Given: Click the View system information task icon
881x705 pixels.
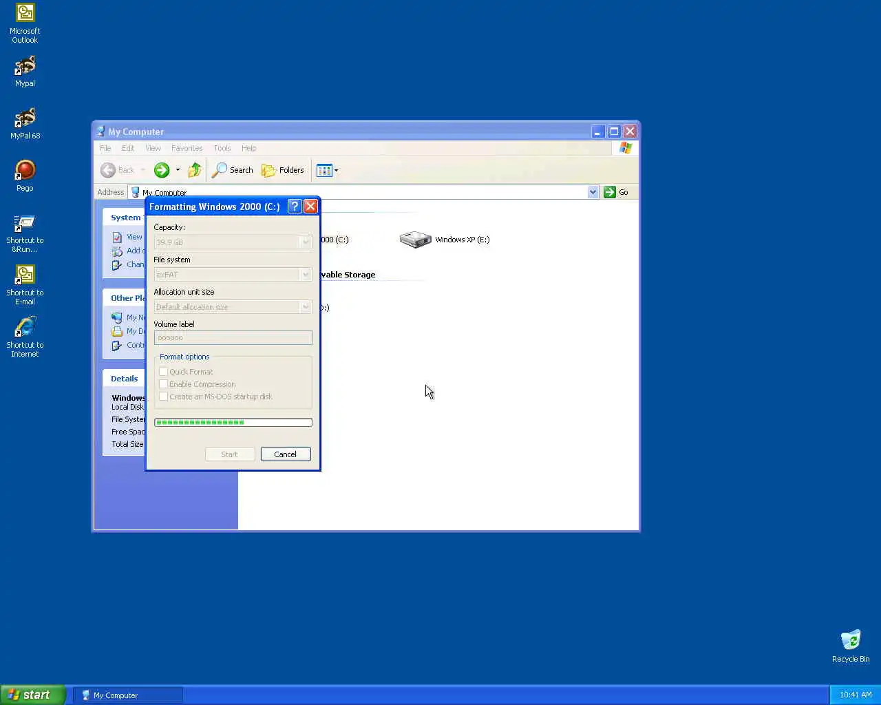Looking at the screenshot, I should click(x=117, y=237).
